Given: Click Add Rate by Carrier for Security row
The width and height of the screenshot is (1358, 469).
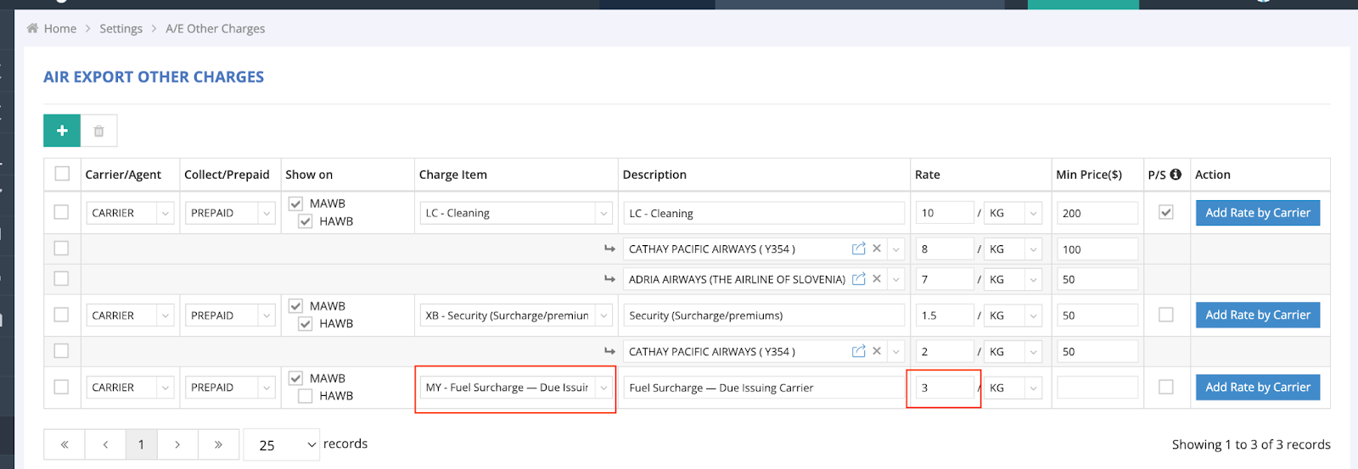Looking at the screenshot, I should [1257, 315].
